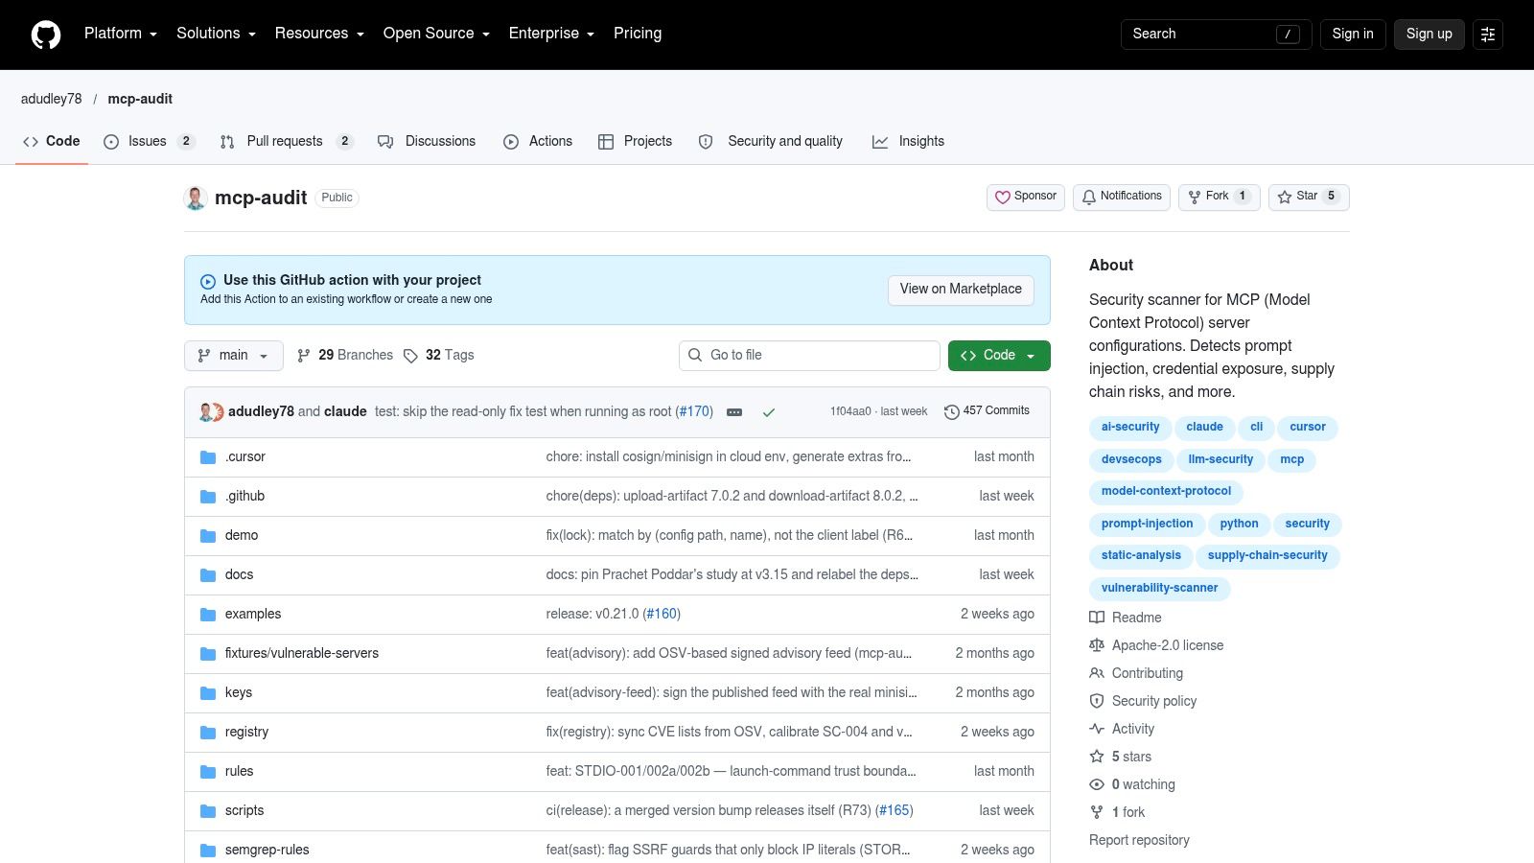This screenshot has height=863, width=1534.
Task: Click the prompt-injection topic tag
Action: tap(1148, 524)
